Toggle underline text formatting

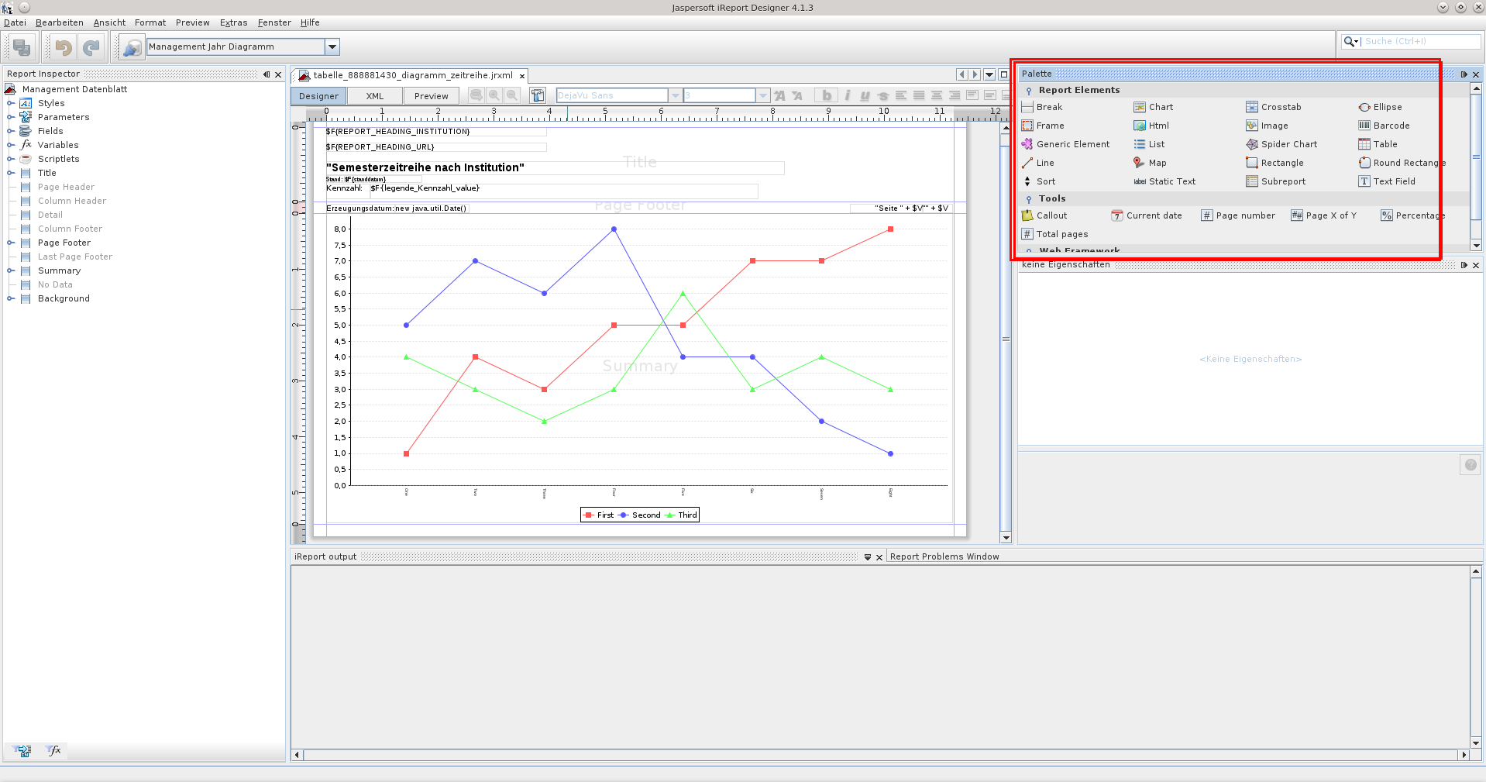point(865,95)
